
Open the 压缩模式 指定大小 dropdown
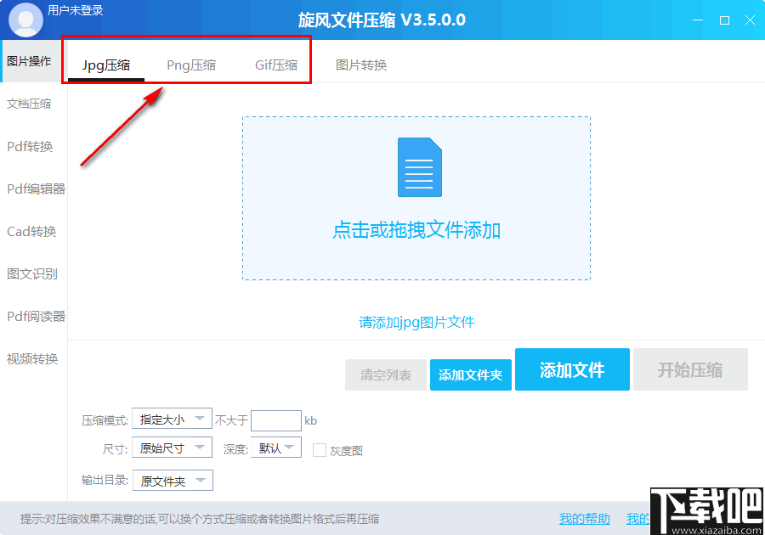[x=172, y=419]
